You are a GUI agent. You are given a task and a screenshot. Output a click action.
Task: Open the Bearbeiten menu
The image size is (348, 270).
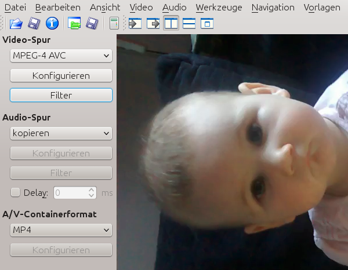point(58,8)
